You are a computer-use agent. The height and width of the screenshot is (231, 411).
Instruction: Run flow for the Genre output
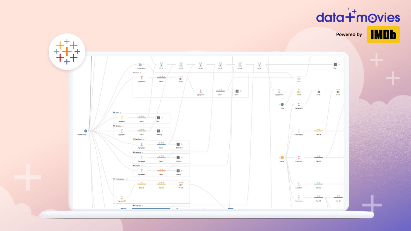241,91
